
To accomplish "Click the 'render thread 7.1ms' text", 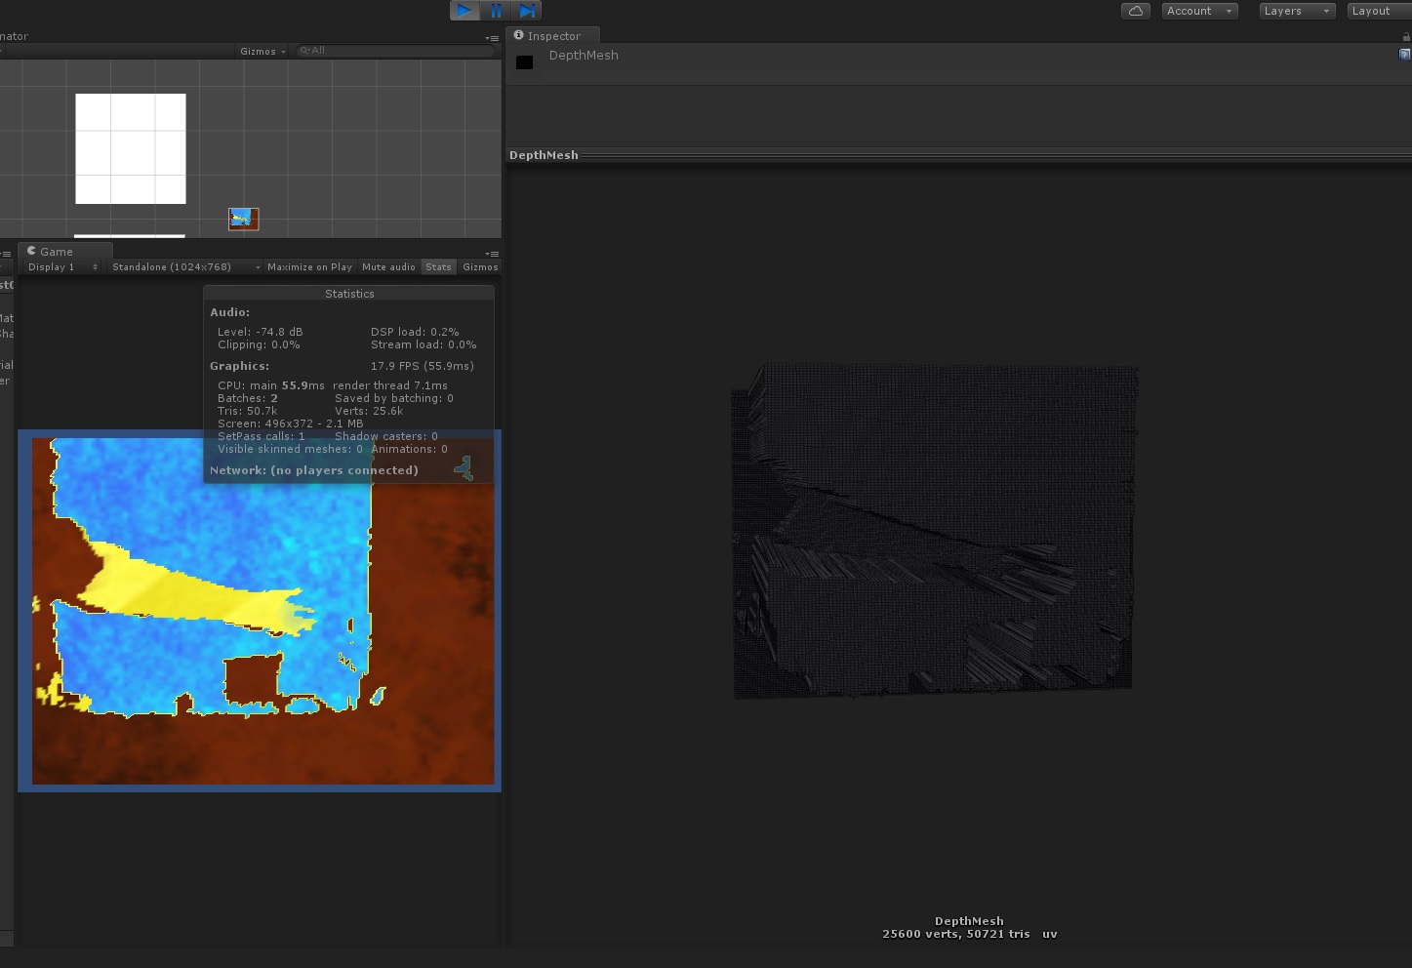I will pyautogui.click(x=390, y=385).
